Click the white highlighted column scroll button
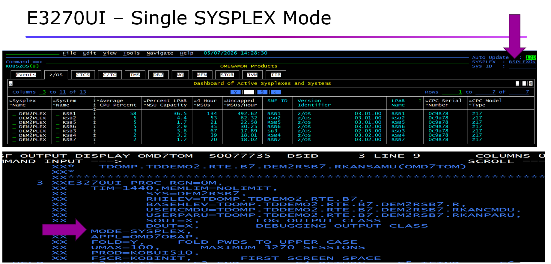Image resolution: width=551 pixels, height=264 pixels. click(249, 92)
